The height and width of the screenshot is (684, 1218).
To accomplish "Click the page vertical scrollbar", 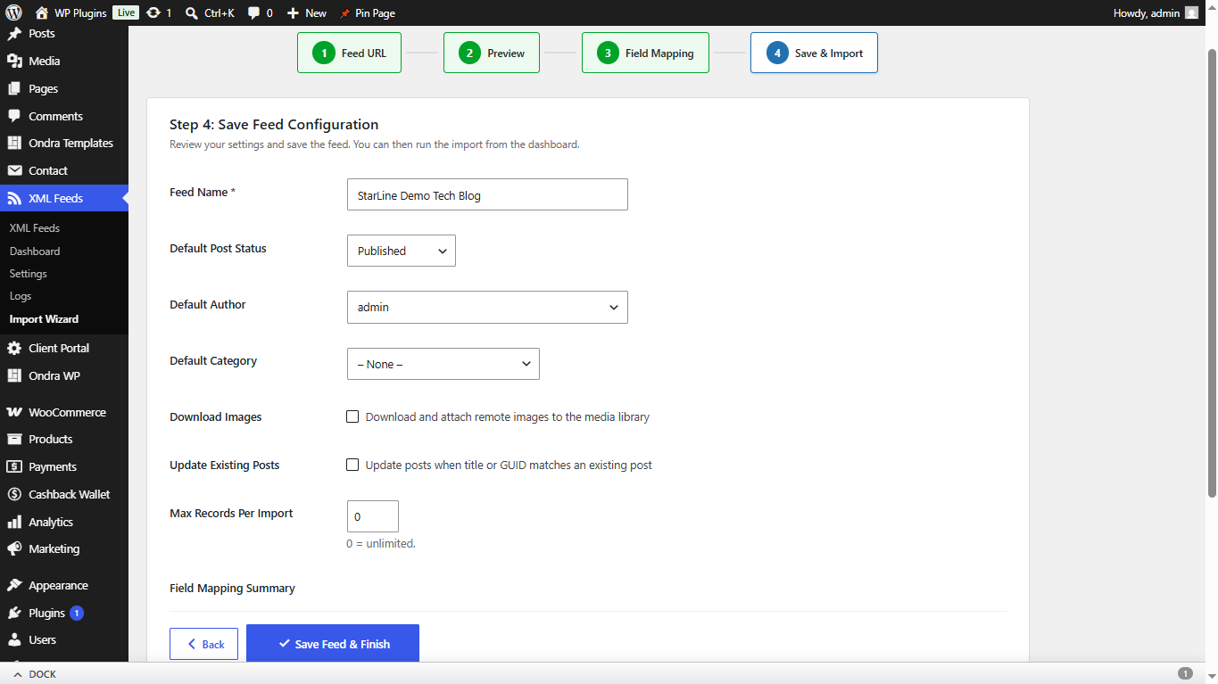I will tap(1212, 272).
